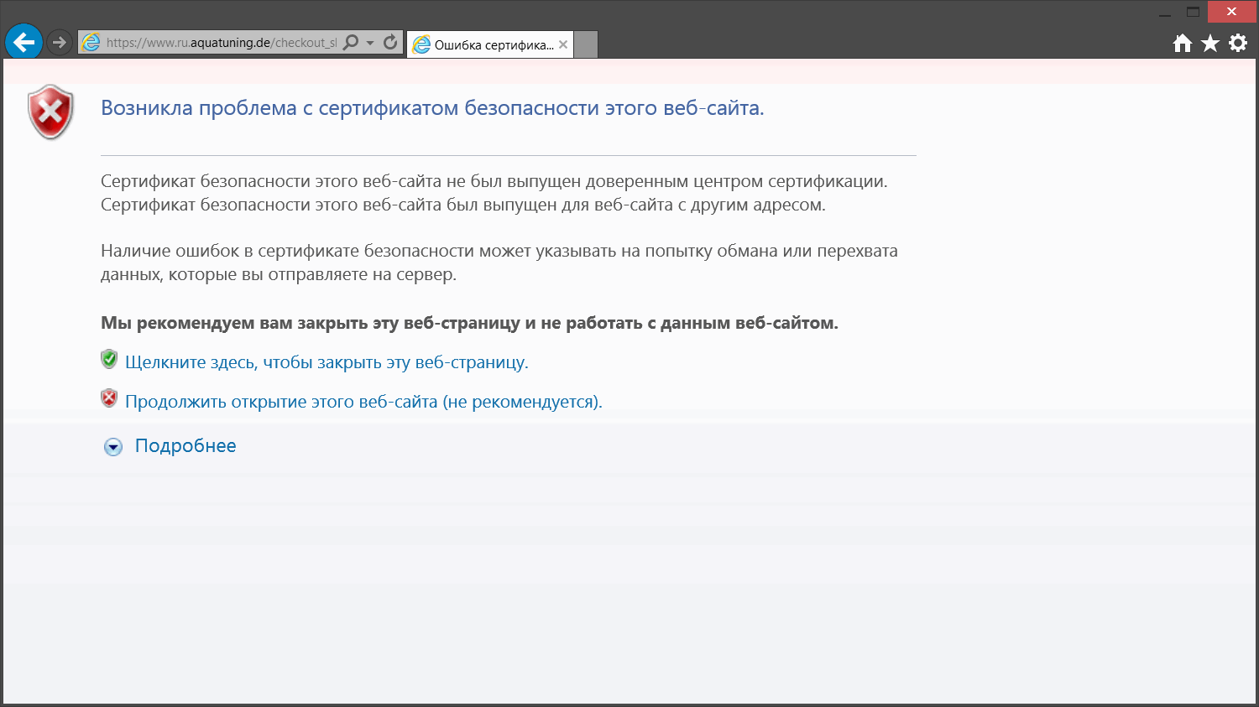Click "Щелкните здесь, чтобы закрыть эту веб-страницу" link
Viewport: 1259px width, 707px height.
[327, 362]
